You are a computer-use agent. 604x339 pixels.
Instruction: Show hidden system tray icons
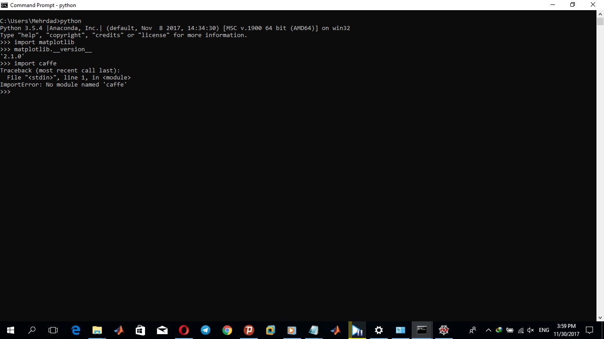(489, 330)
